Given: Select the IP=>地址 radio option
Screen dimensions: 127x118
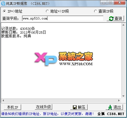Looking at the screenshot, I should pyautogui.click(x=4, y=11).
